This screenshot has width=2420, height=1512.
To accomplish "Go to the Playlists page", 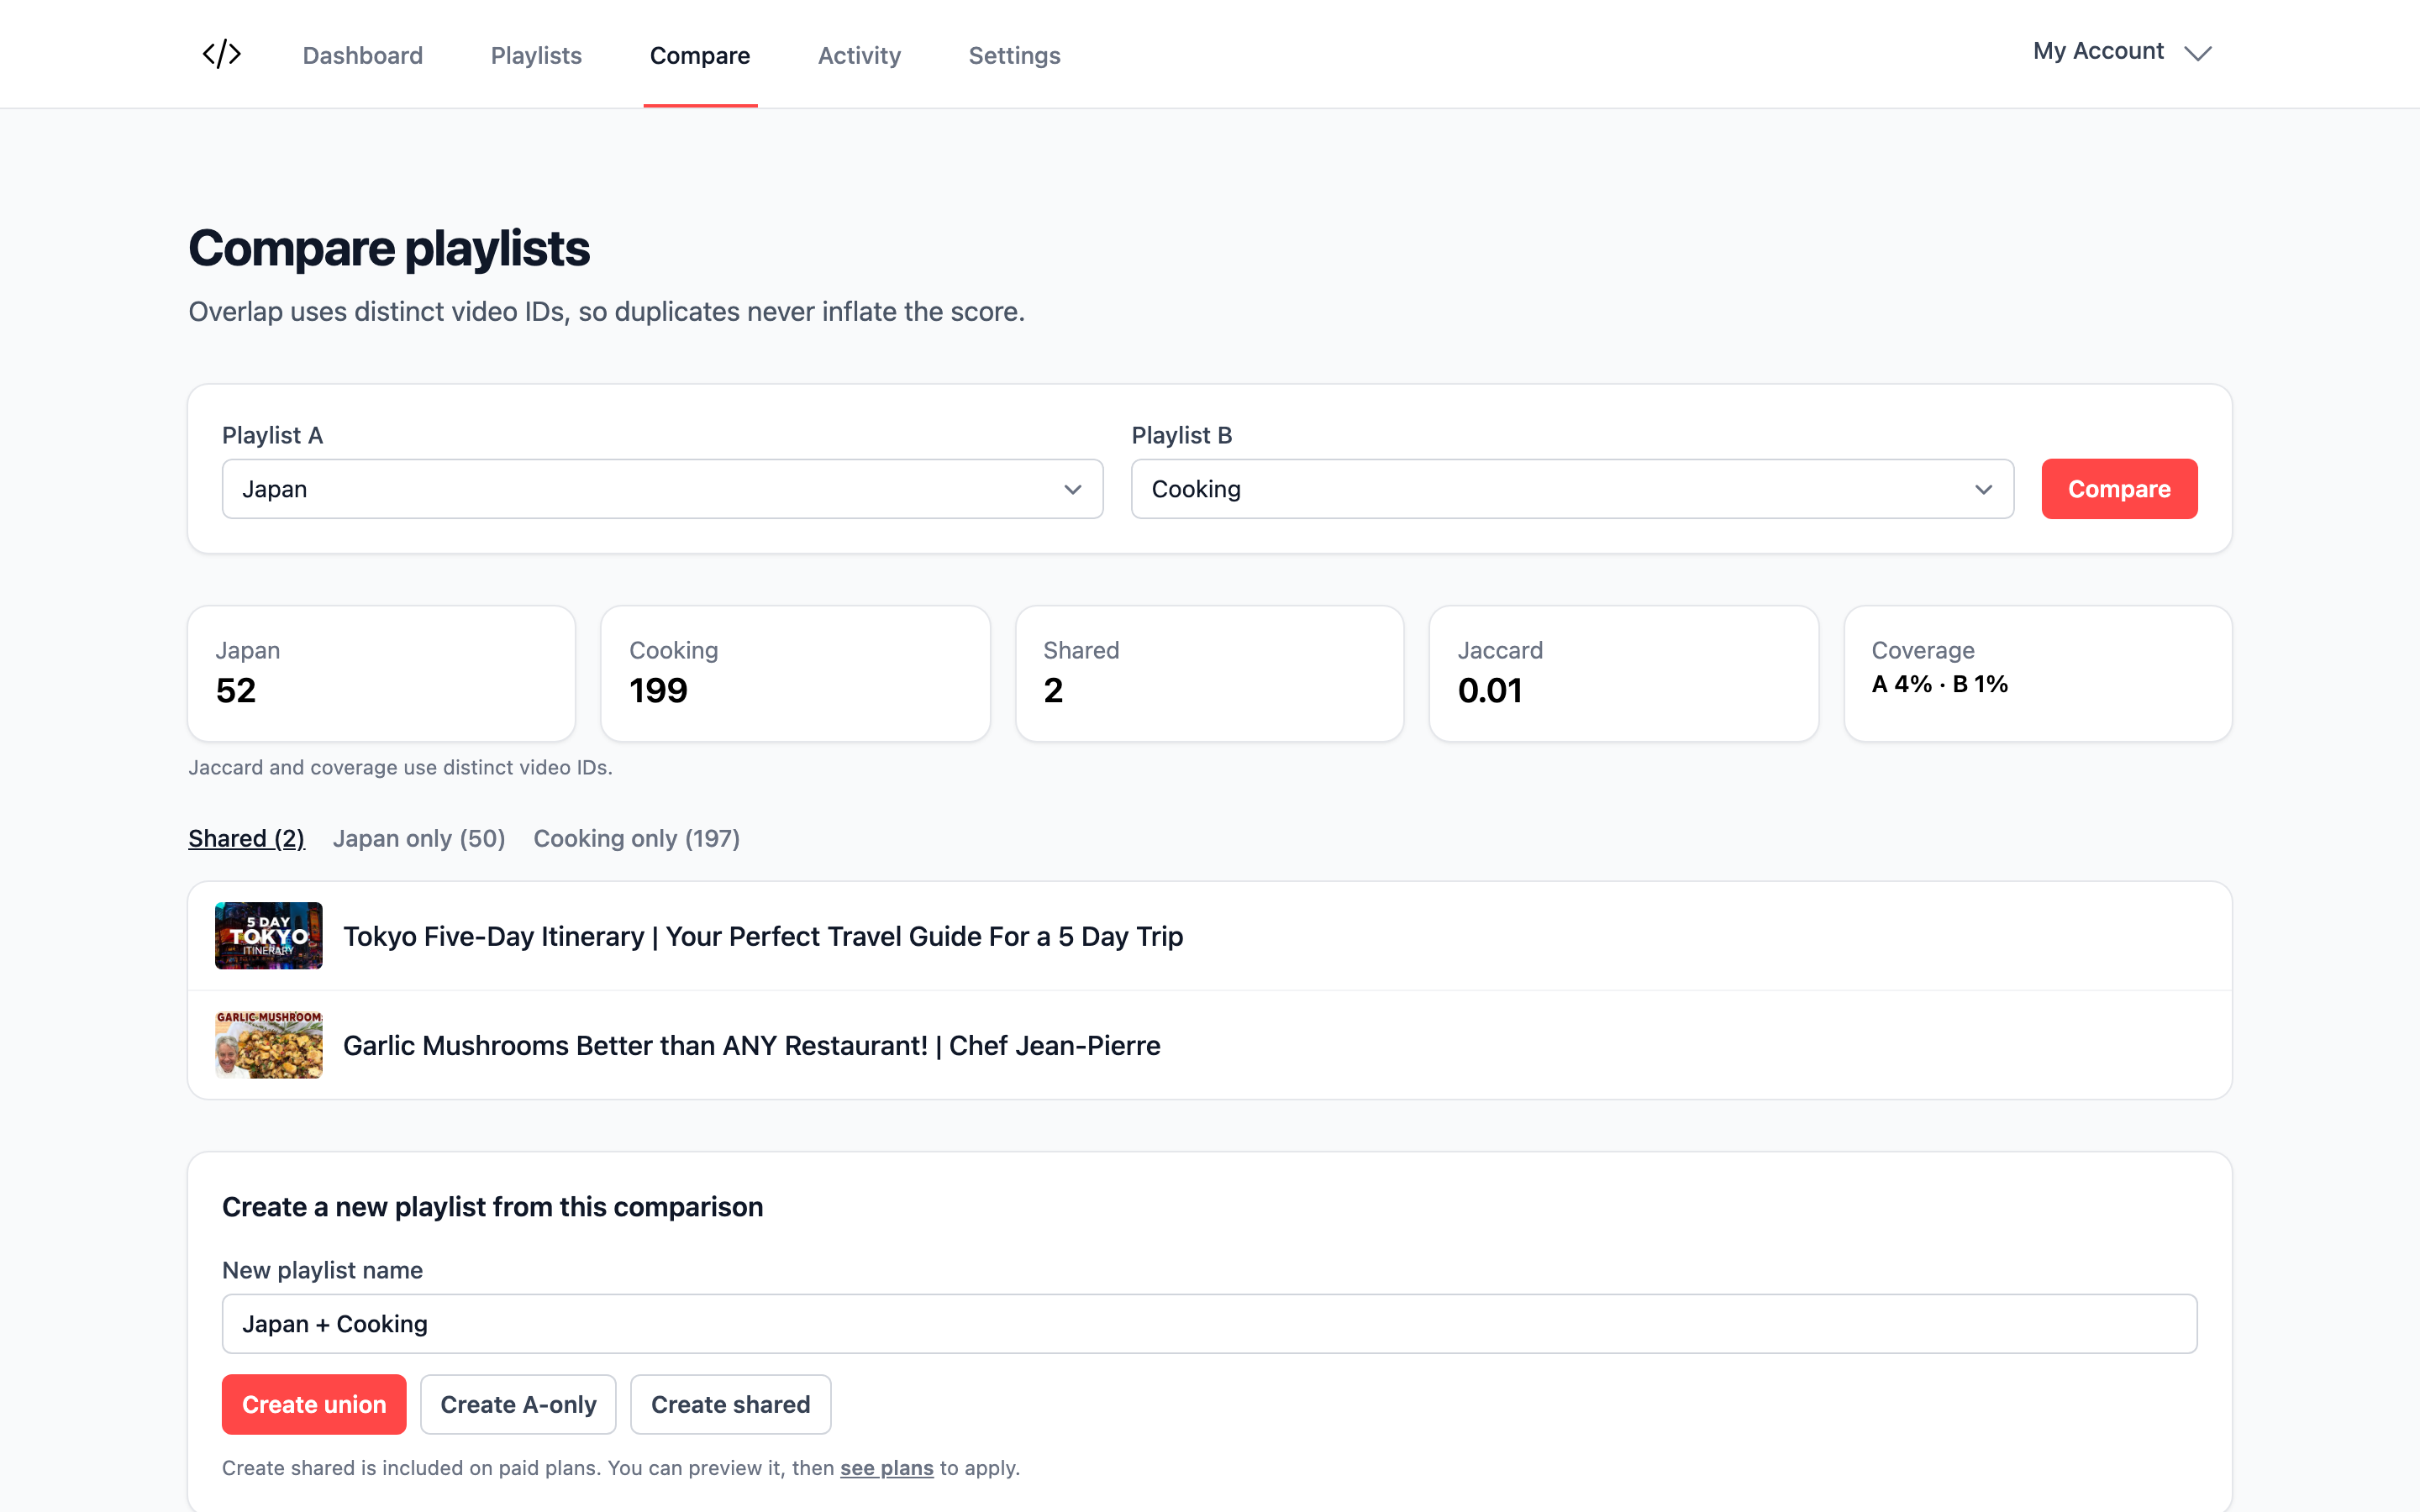I will click(536, 55).
